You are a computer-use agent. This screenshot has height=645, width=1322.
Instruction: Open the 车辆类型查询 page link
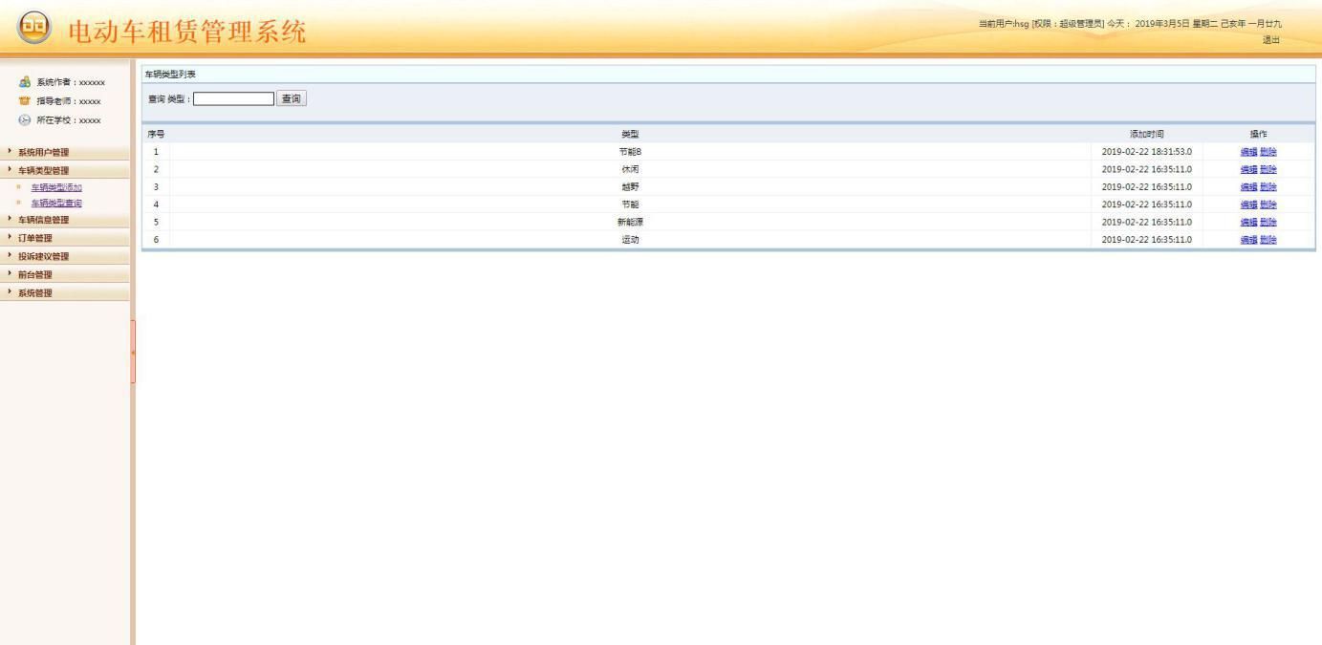56,203
